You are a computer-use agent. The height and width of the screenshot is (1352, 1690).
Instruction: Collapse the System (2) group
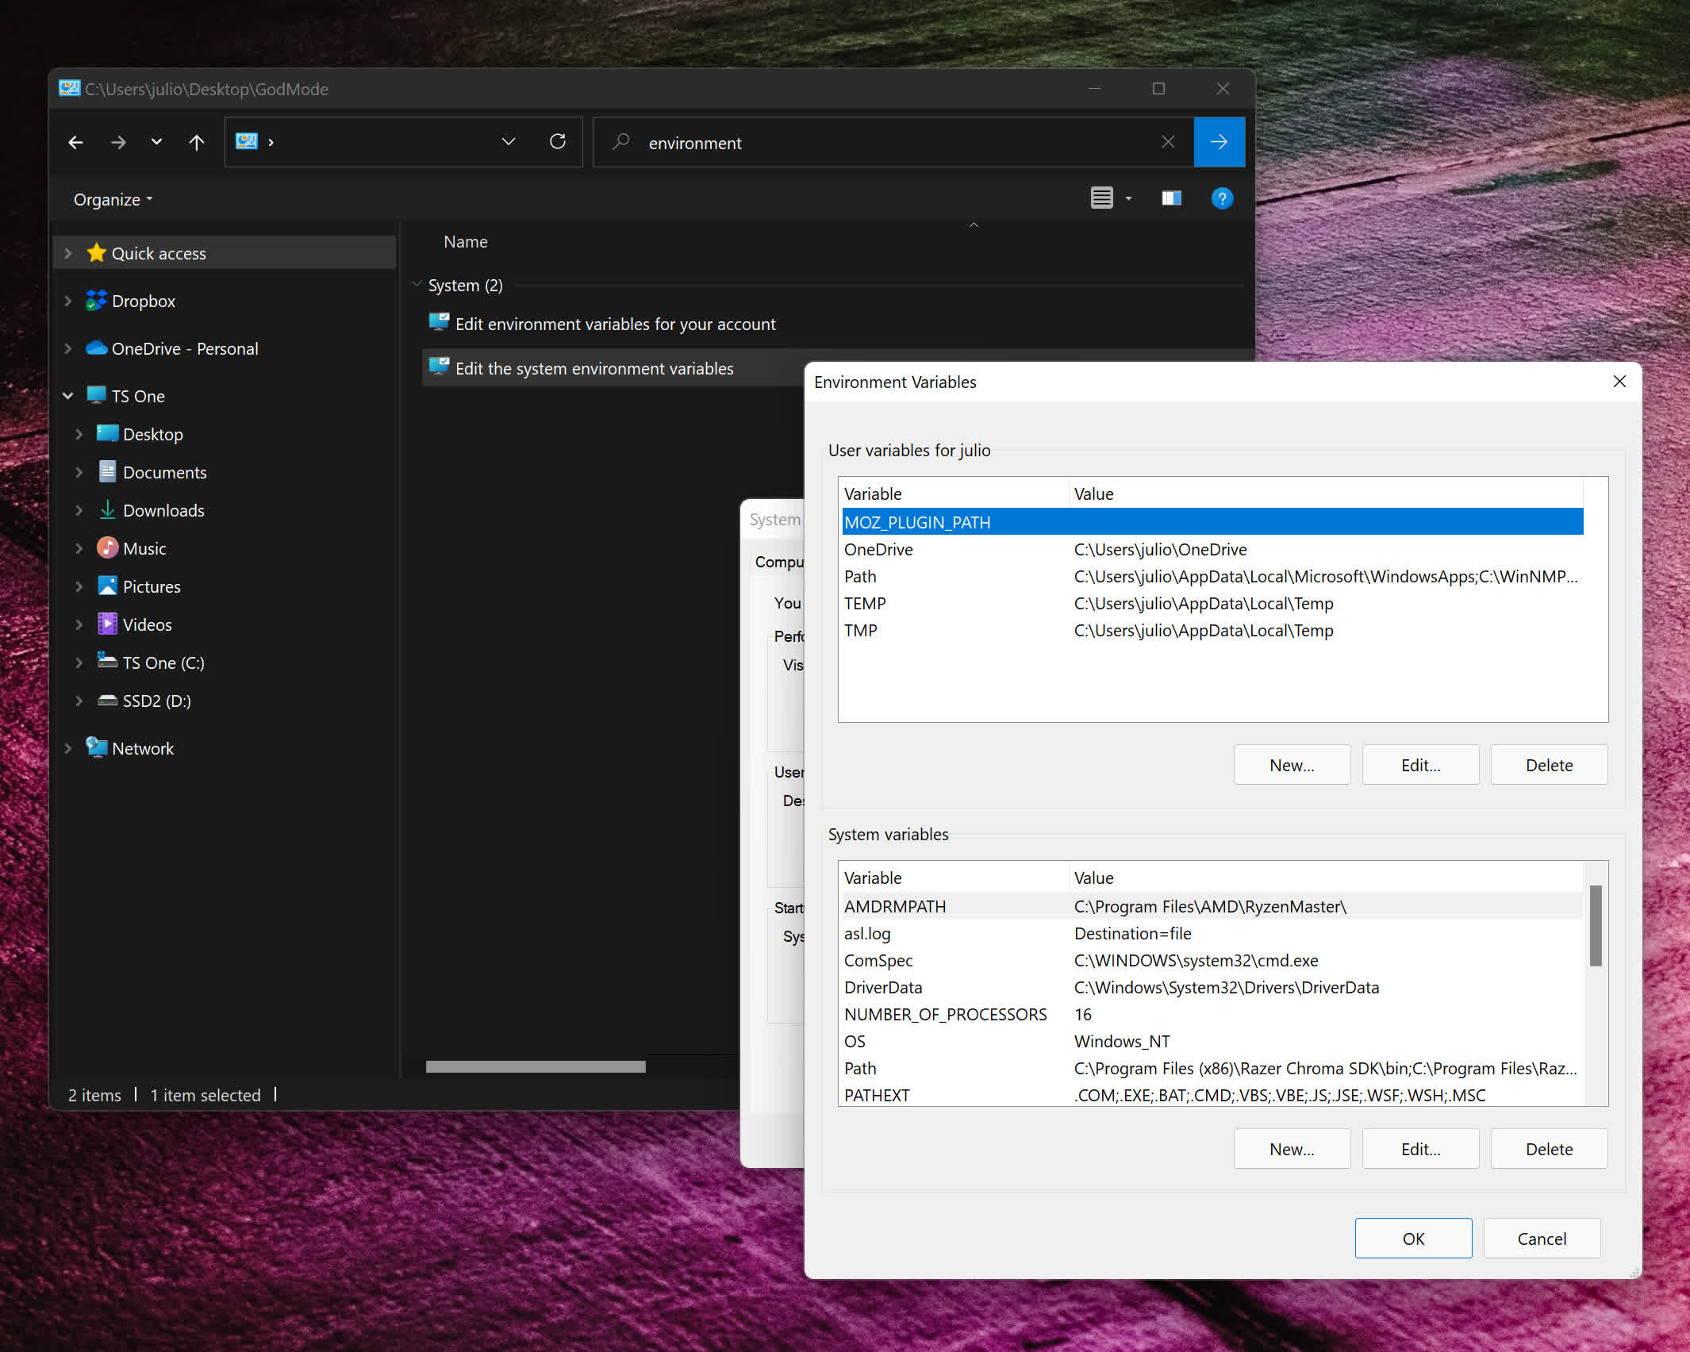(x=417, y=285)
